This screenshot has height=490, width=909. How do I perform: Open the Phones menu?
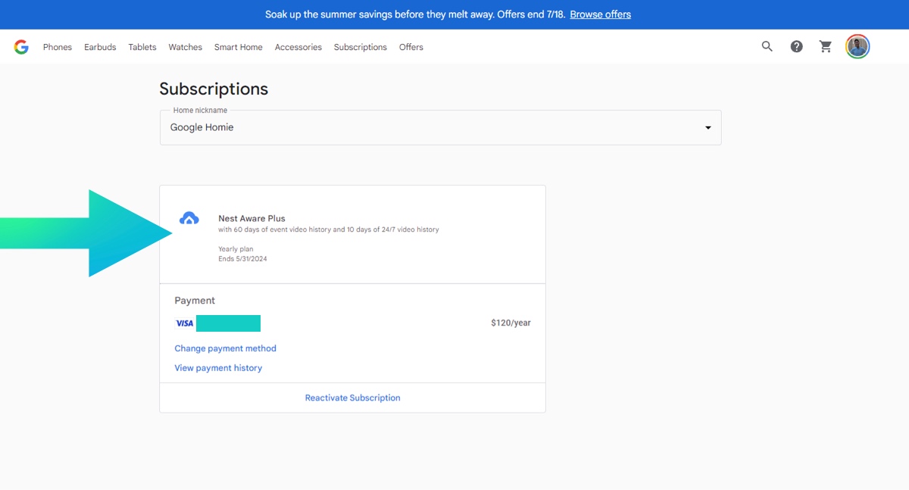pos(58,47)
